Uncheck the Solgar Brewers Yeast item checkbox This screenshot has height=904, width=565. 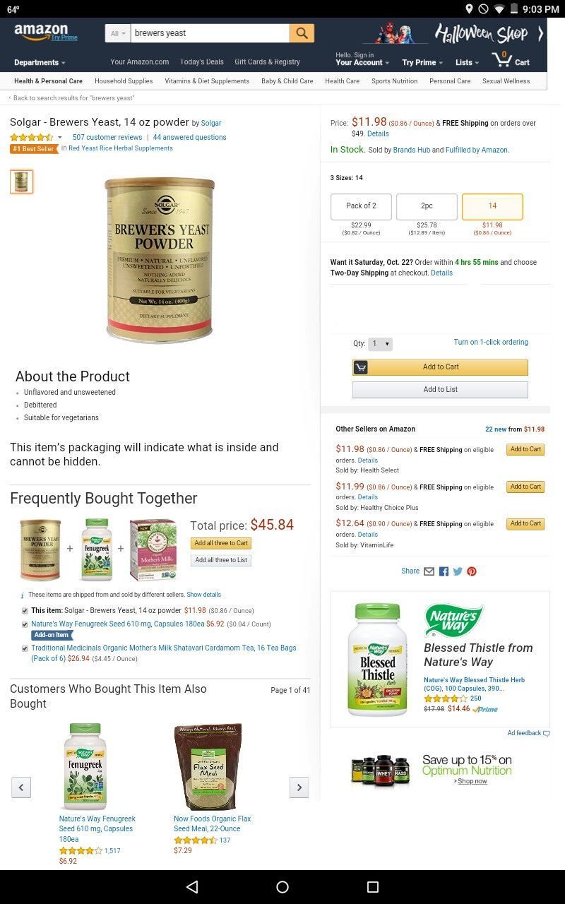click(x=25, y=611)
